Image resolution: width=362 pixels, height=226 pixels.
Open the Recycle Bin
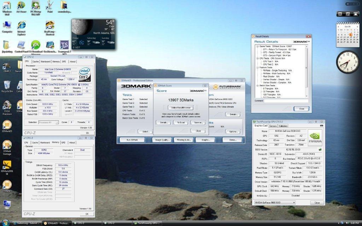(x=7, y=87)
